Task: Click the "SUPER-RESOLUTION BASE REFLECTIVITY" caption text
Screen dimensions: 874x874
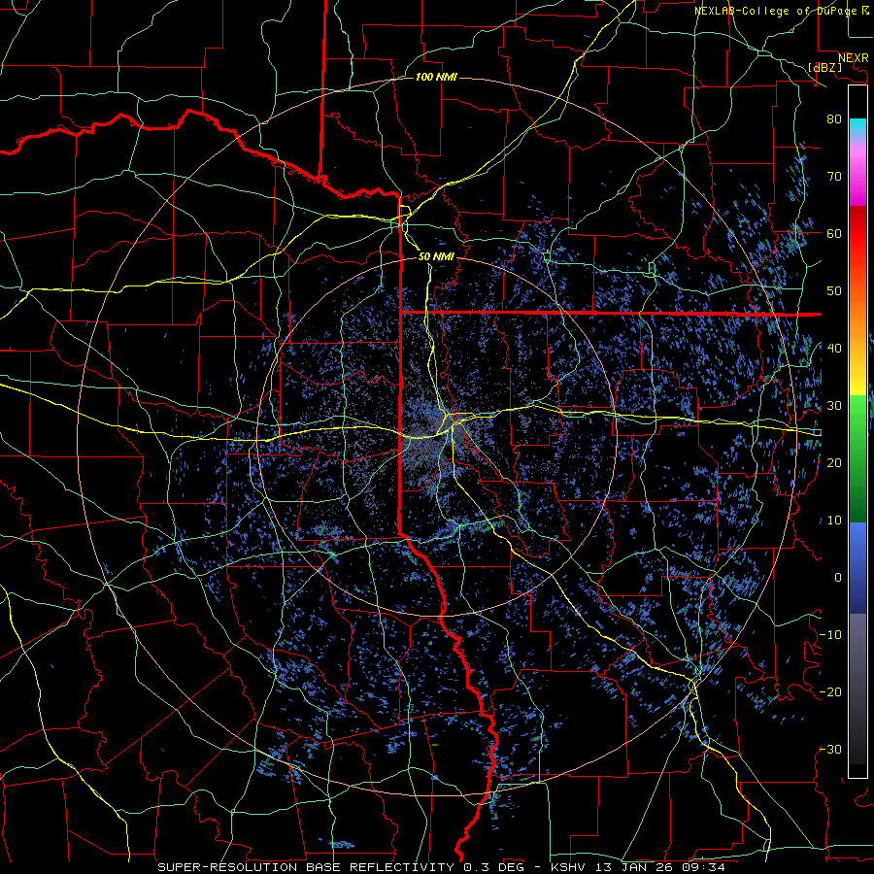Action: (306, 867)
